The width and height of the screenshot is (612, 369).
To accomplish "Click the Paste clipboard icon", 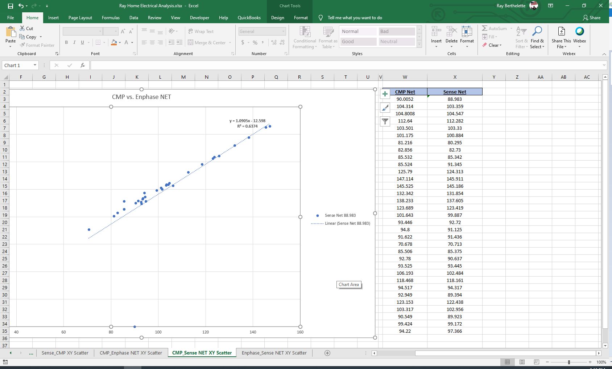I will point(11,32).
